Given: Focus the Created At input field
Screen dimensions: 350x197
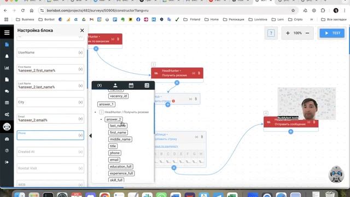Looking at the screenshot, I should [50, 152].
